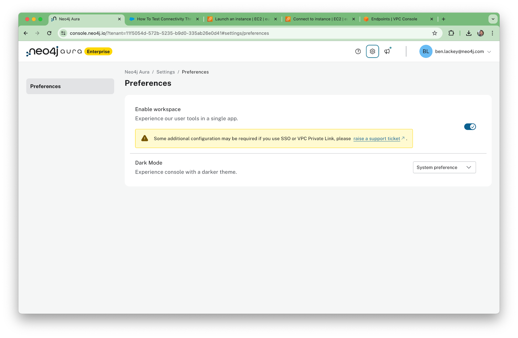The width and height of the screenshot is (518, 338).
Task: Switch to Launch an instance EC2 tab
Action: coord(242,19)
